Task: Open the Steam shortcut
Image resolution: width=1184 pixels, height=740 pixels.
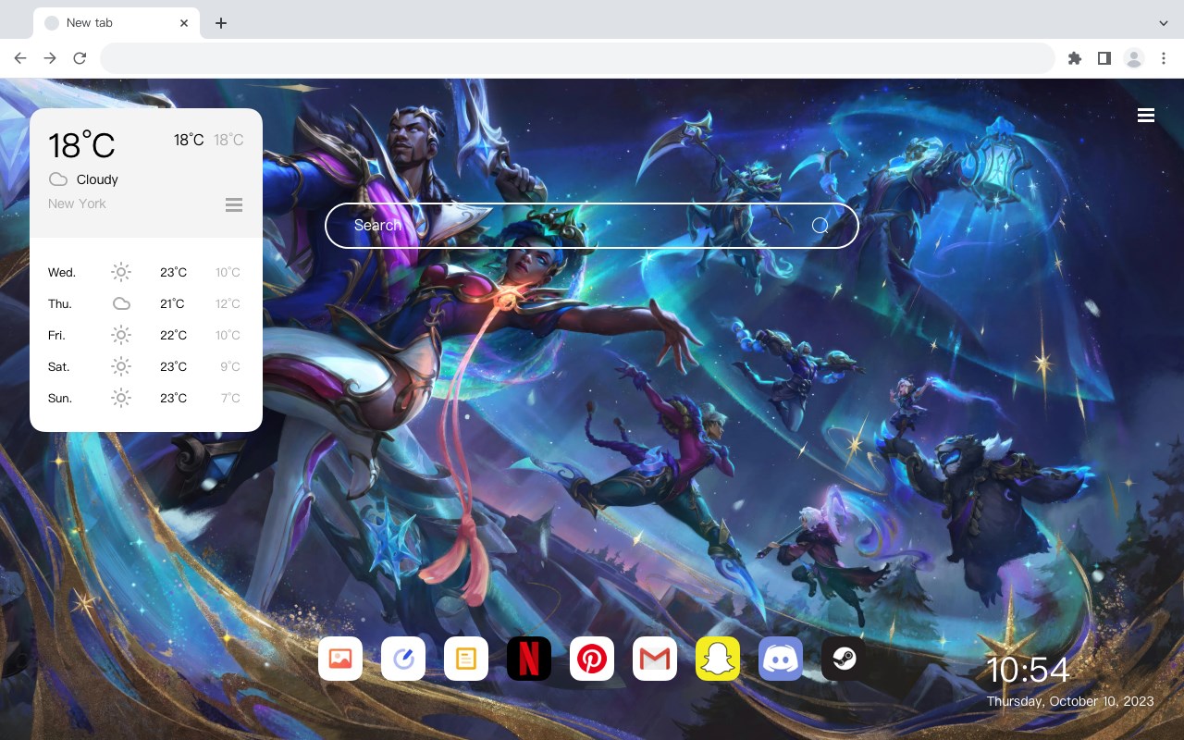Action: [x=844, y=659]
